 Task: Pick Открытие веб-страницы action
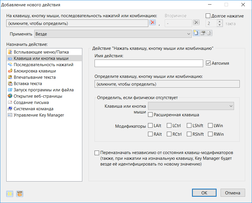[38, 96]
